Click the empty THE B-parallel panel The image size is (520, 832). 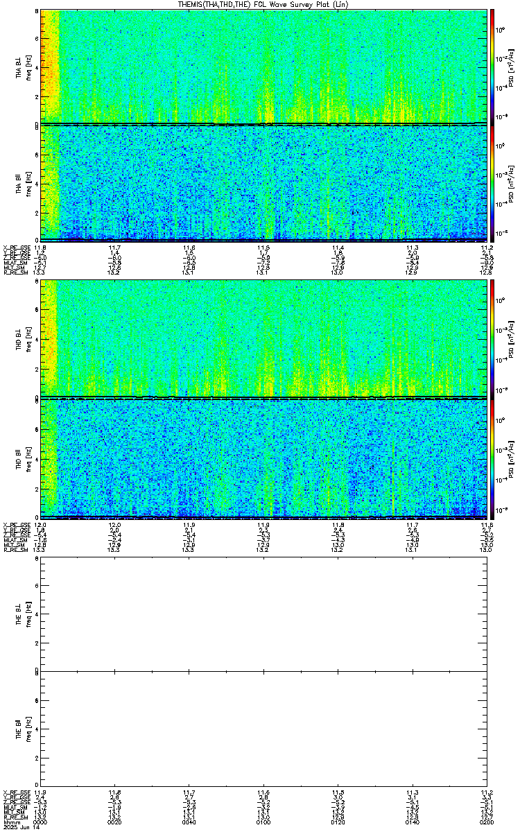(x=263, y=729)
